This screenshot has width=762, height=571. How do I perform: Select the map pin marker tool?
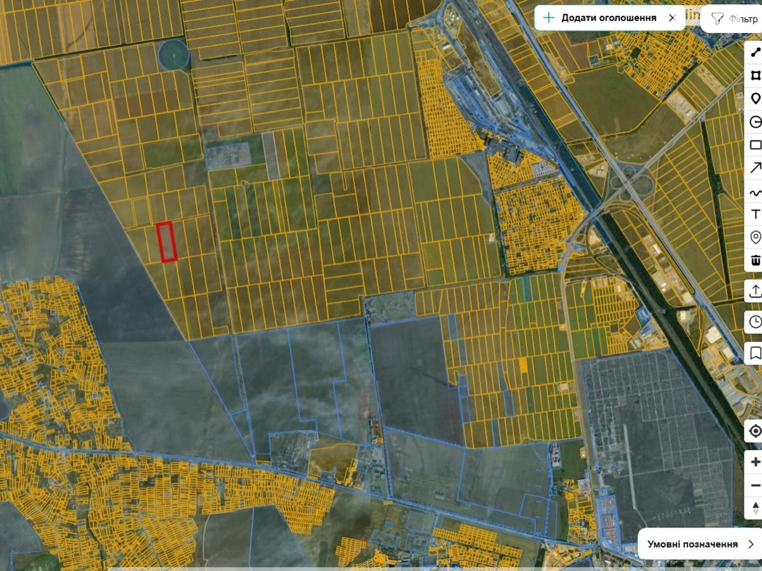click(755, 99)
